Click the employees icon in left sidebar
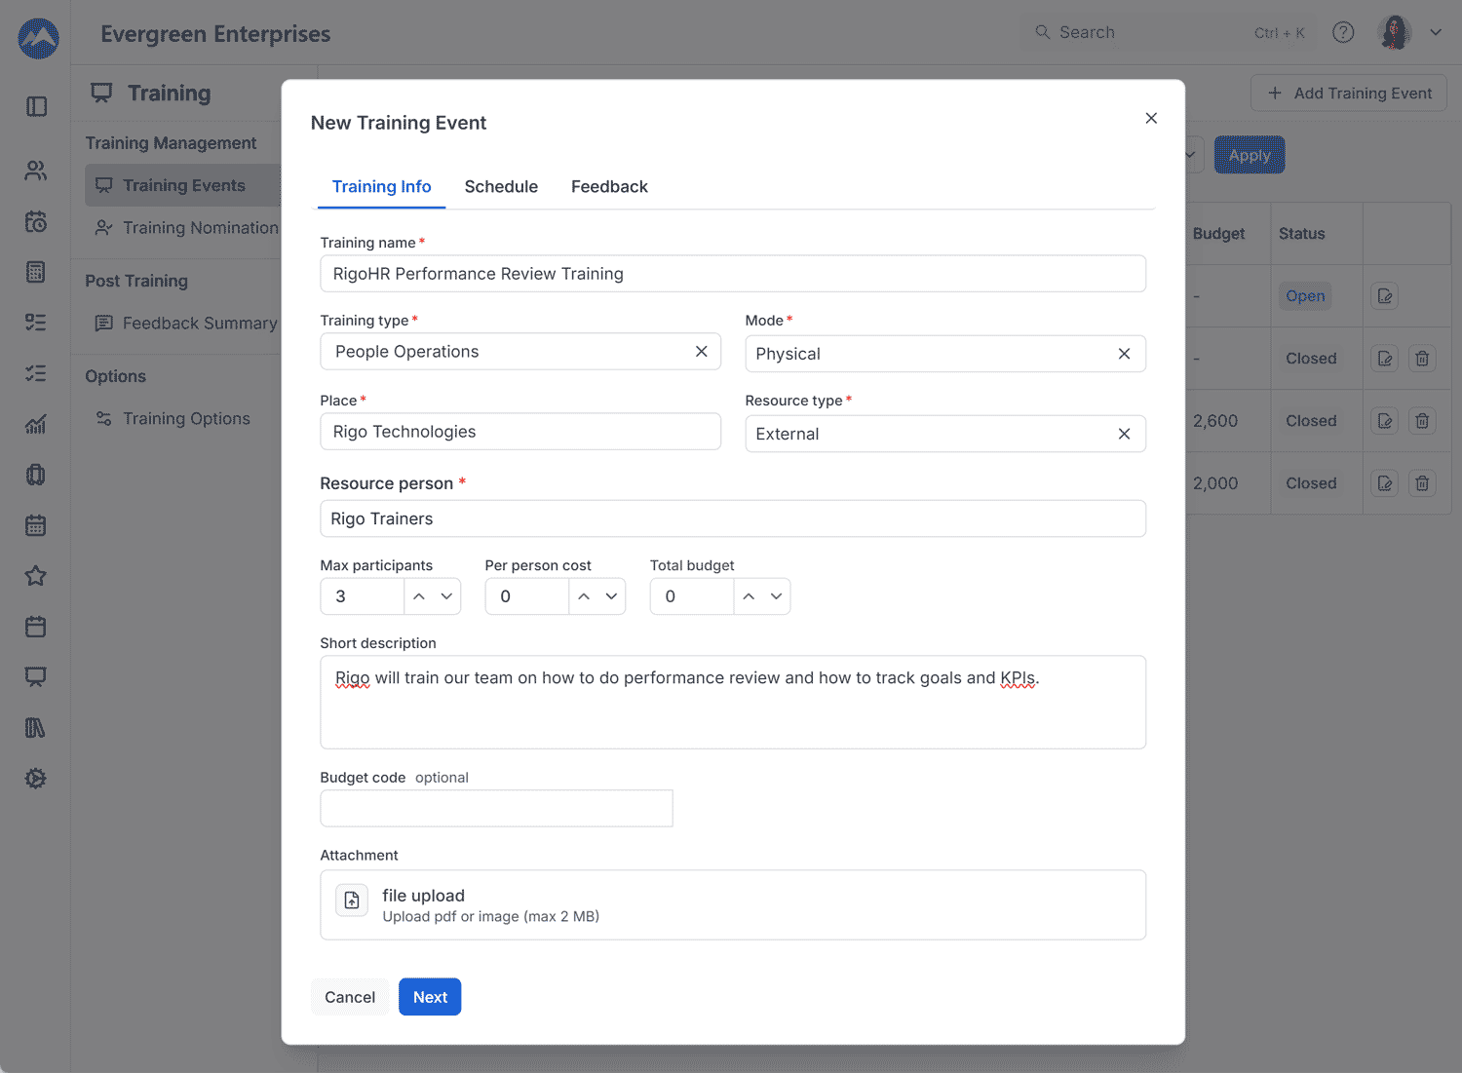The image size is (1462, 1073). (x=36, y=171)
